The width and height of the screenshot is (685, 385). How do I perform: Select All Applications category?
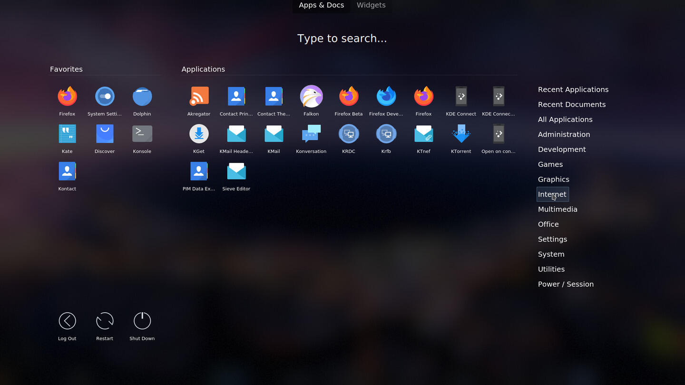(565, 119)
